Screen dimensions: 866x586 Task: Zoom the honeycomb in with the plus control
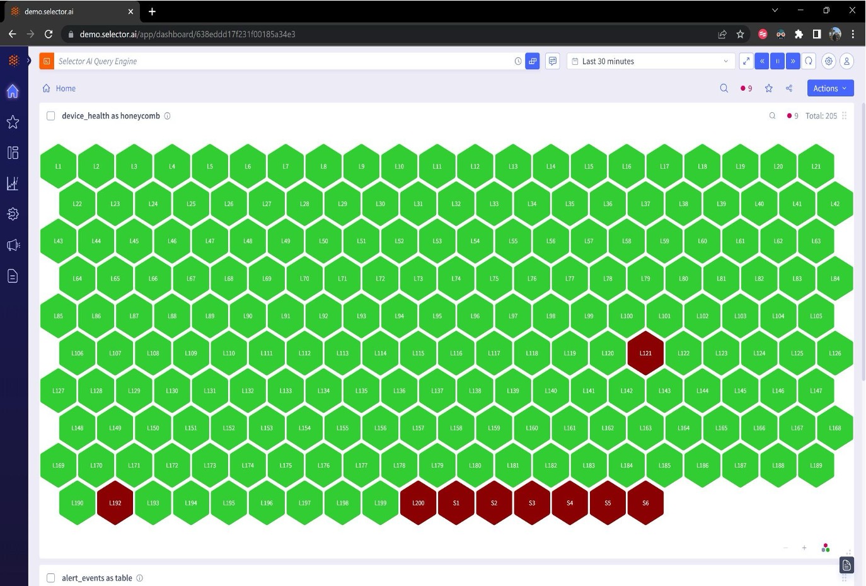tap(804, 548)
